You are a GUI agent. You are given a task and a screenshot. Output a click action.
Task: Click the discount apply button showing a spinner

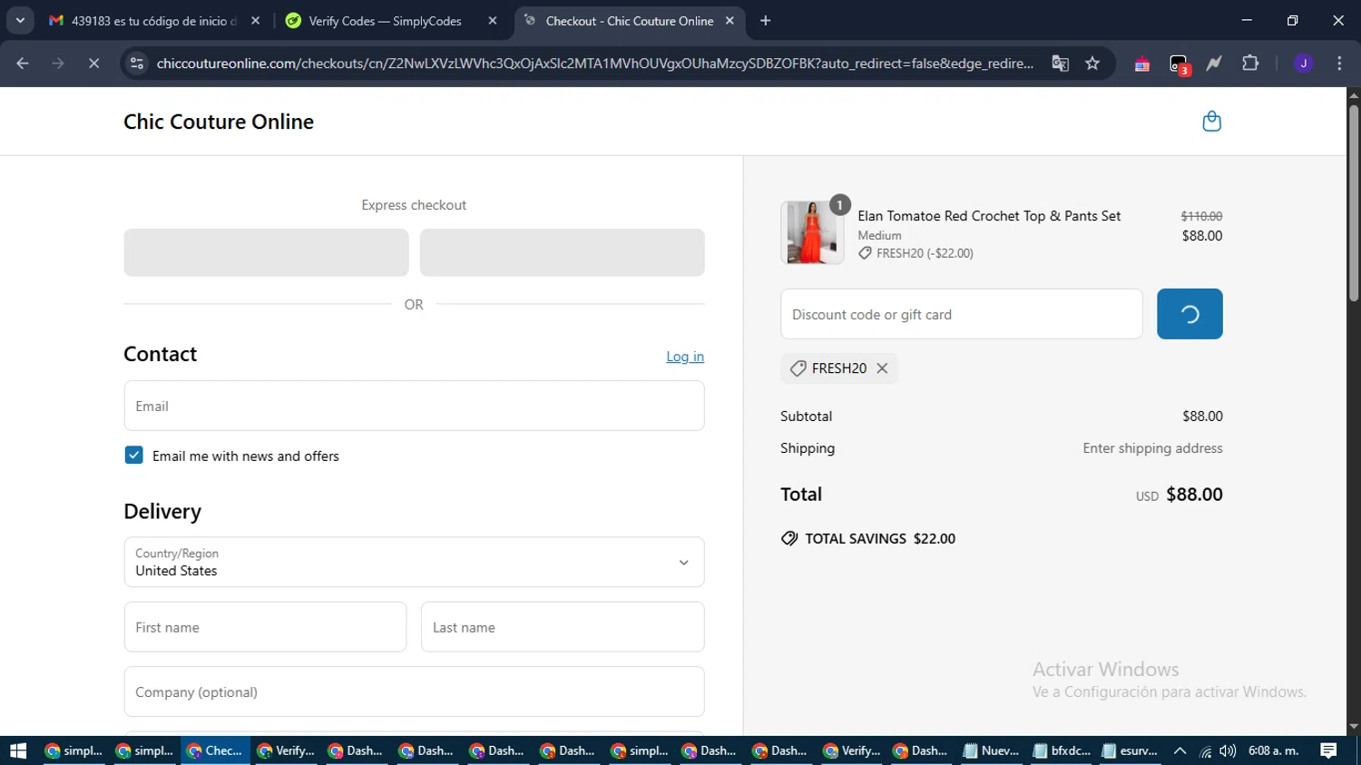pos(1190,314)
